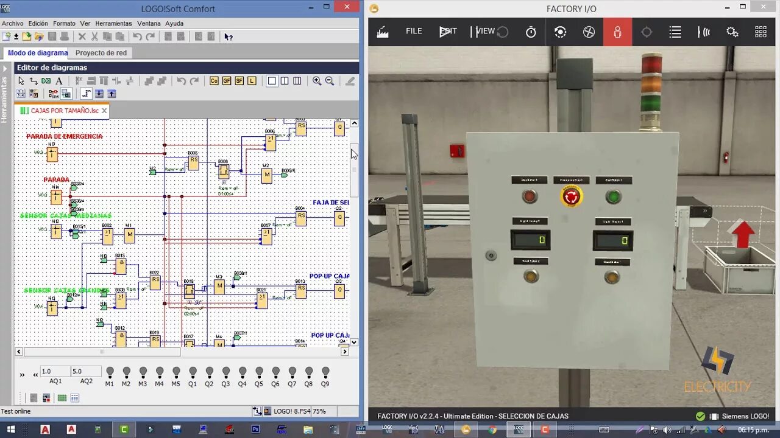Pick the selection arrow tool in diagram editor
This screenshot has width=780, height=438.
click(x=21, y=81)
